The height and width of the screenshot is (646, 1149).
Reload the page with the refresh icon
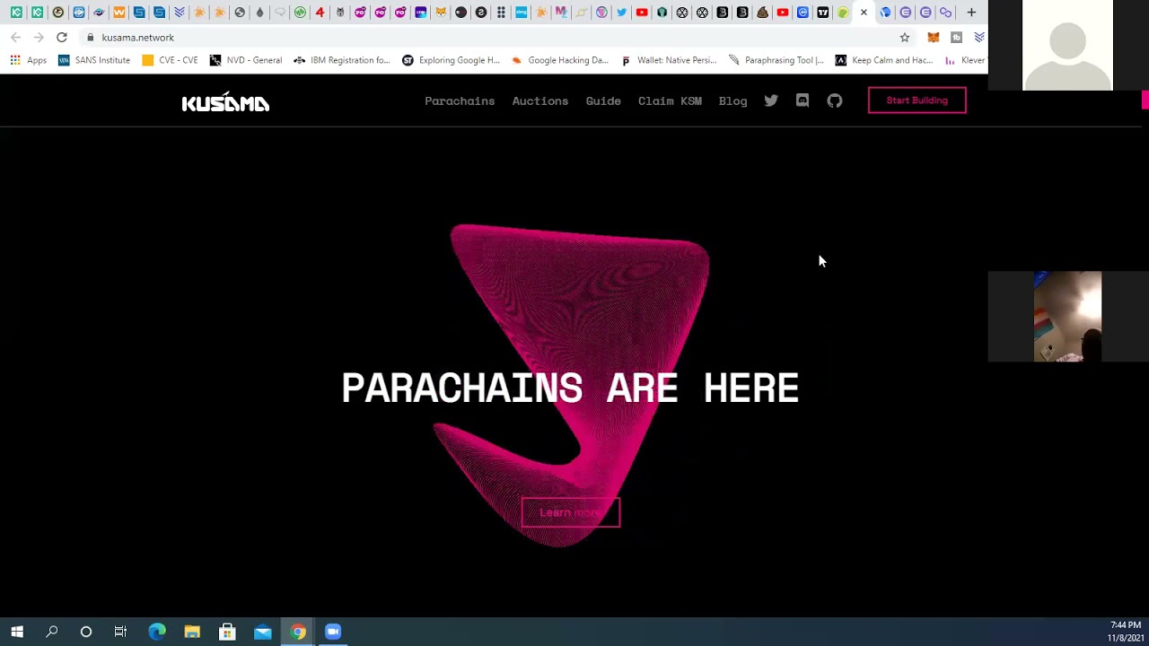[x=62, y=38]
